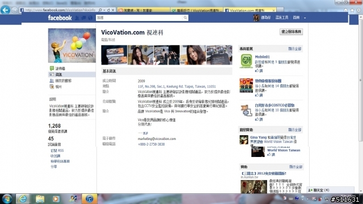363x204 pixels.
Task: Open the friend requests icon
Action: coord(77,18)
